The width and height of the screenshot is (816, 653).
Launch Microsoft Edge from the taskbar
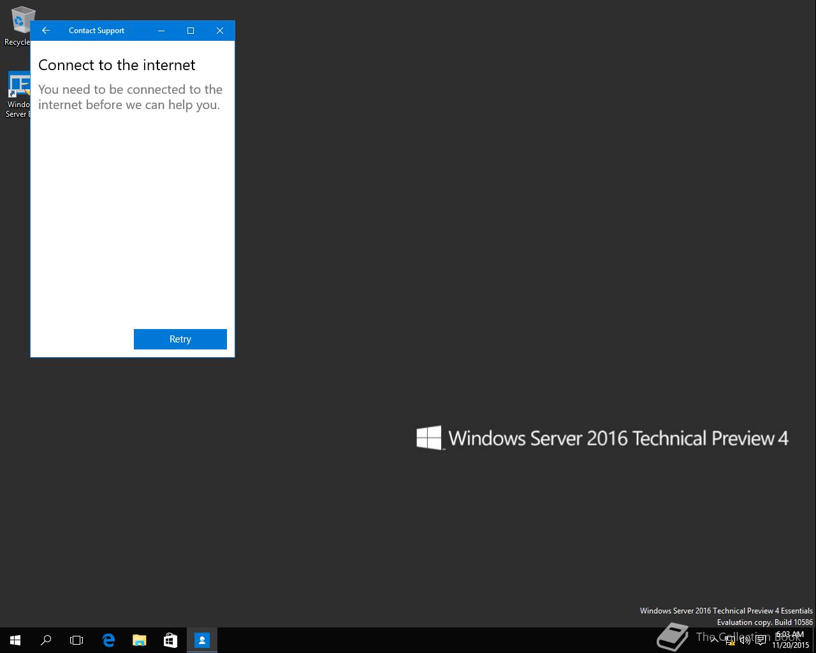tap(108, 640)
